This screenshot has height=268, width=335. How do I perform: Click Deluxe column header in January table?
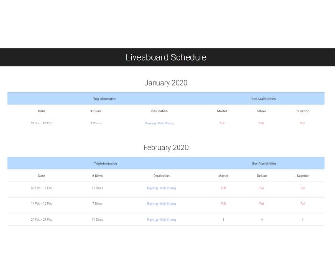[x=261, y=111]
